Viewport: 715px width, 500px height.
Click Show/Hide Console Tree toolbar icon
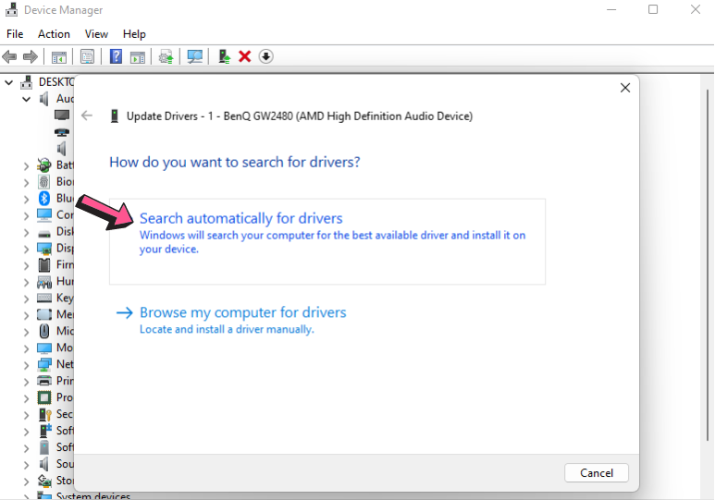click(59, 57)
